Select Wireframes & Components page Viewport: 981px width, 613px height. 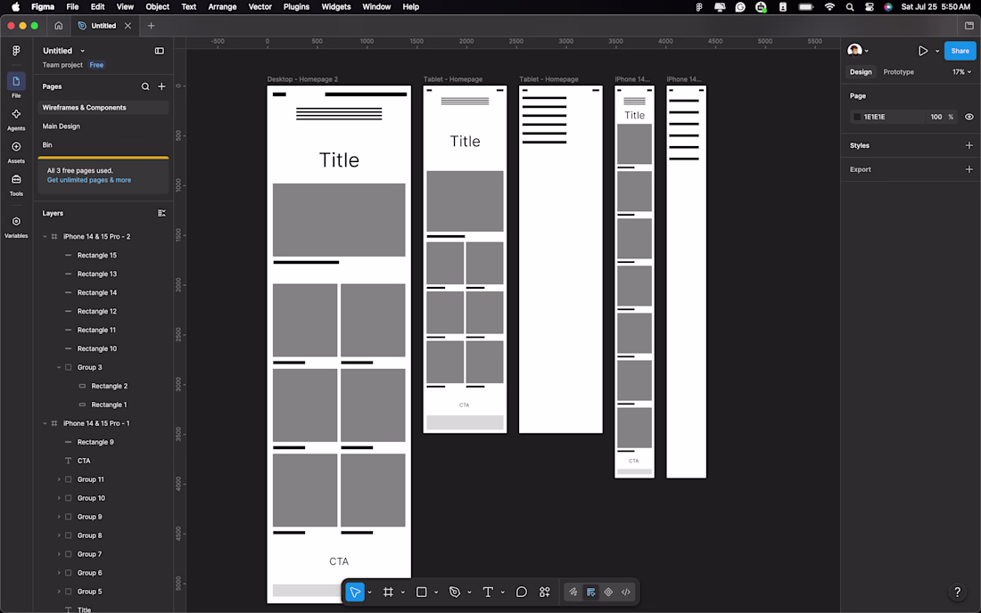coord(103,108)
